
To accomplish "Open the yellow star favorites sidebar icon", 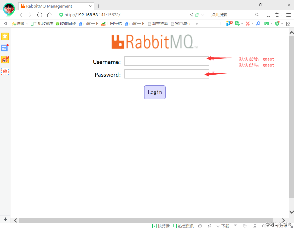I will 5,36.
